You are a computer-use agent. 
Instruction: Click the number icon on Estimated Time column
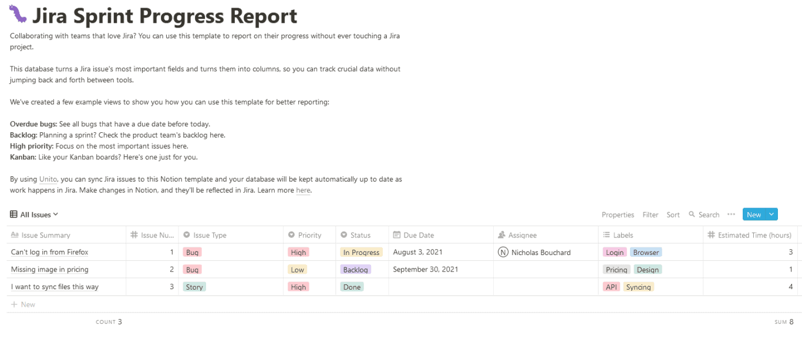pyautogui.click(x=711, y=235)
